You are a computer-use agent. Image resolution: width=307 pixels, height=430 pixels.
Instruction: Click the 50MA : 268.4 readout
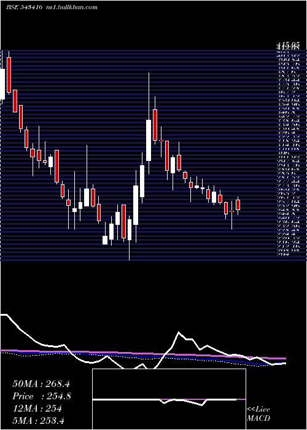click(x=41, y=384)
